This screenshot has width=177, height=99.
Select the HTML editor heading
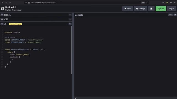pyautogui.click(x=7, y=15)
